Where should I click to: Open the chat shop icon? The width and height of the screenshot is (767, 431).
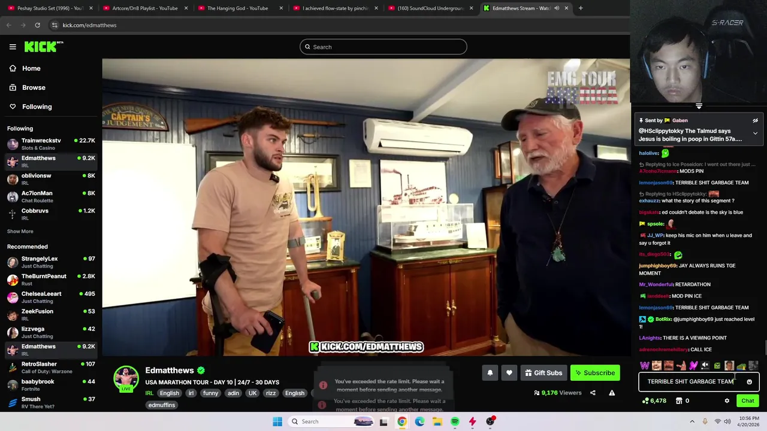tap(679, 401)
